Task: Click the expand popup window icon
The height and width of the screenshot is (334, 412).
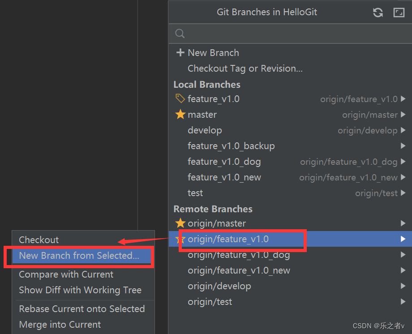Action: [x=399, y=13]
